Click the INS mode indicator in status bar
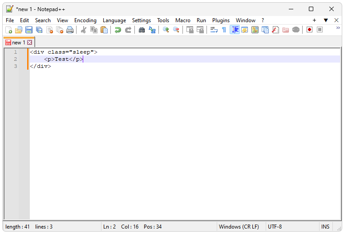Viewport: 344px width, 233px height. point(325,227)
